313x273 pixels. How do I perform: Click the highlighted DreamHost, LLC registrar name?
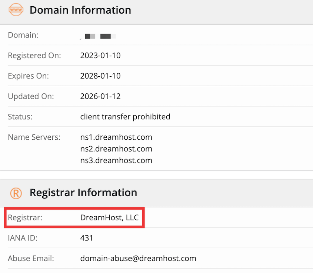point(109,217)
